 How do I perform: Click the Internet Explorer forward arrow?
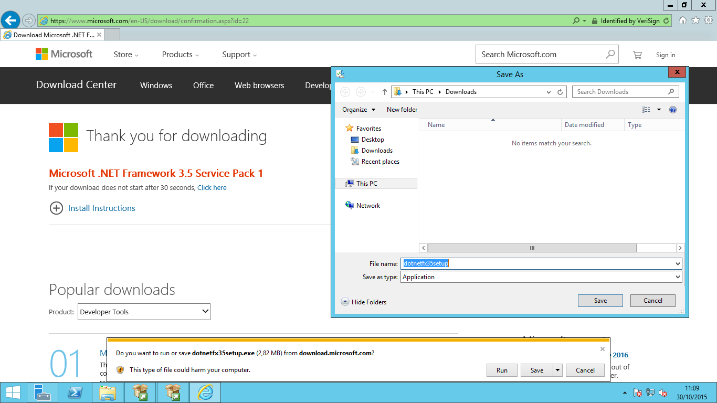pos(29,20)
